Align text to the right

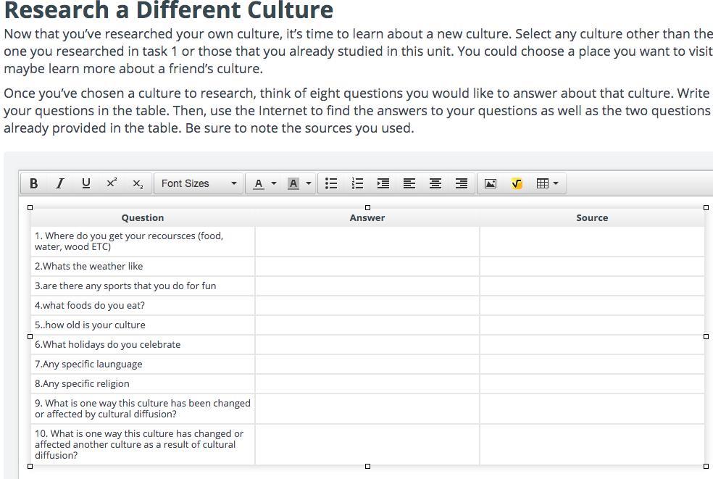click(462, 183)
